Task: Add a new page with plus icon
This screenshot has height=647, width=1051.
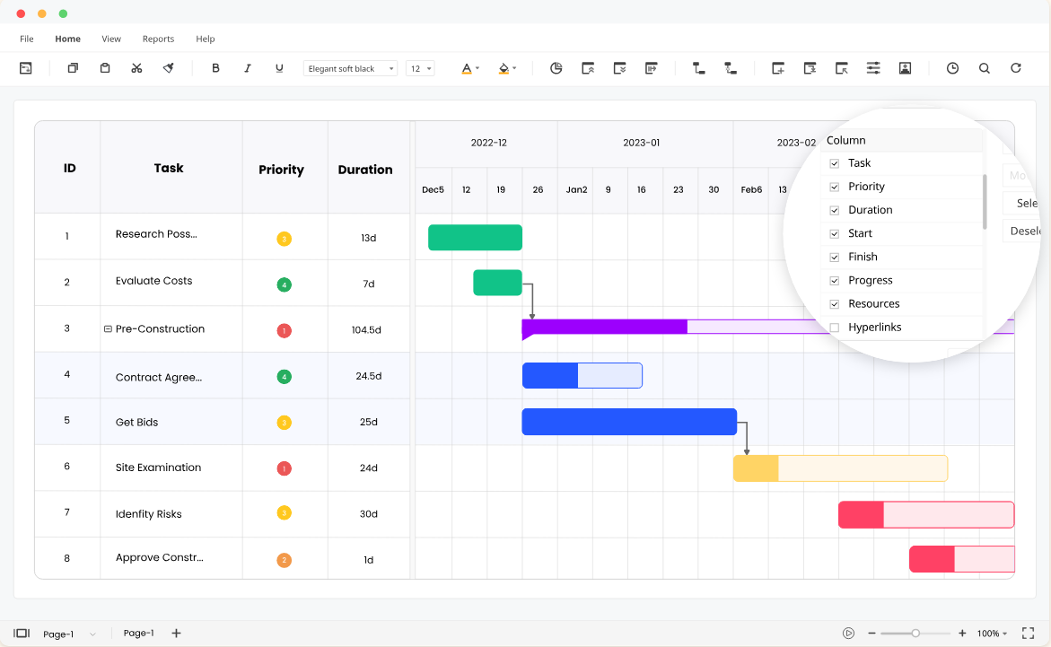Action: [176, 633]
